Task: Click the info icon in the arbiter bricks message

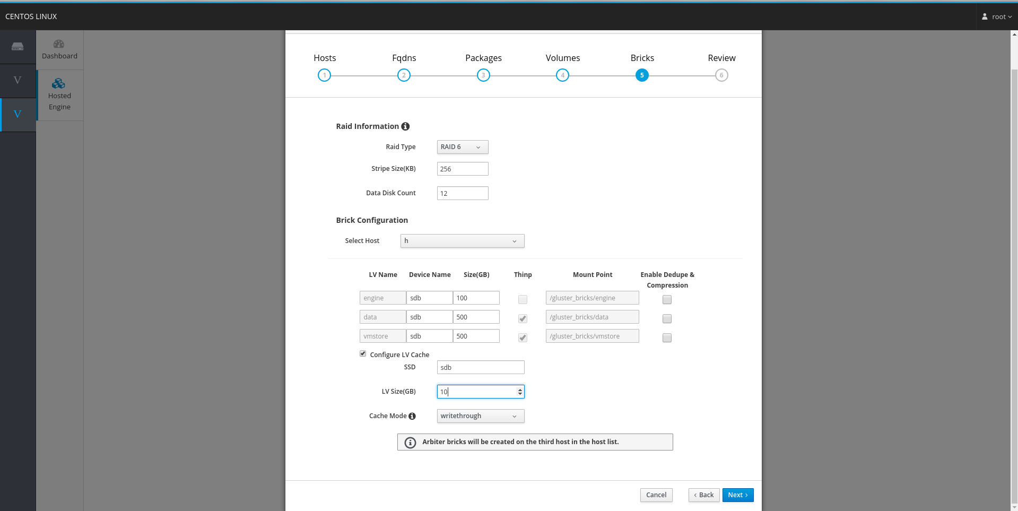Action: pos(410,442)
